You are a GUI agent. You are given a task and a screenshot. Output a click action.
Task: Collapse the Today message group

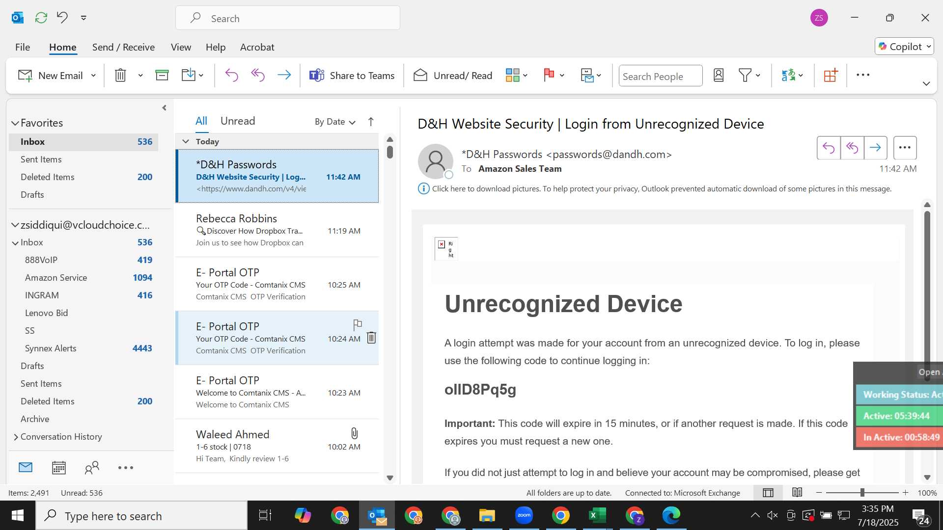[x=186, y=141]
